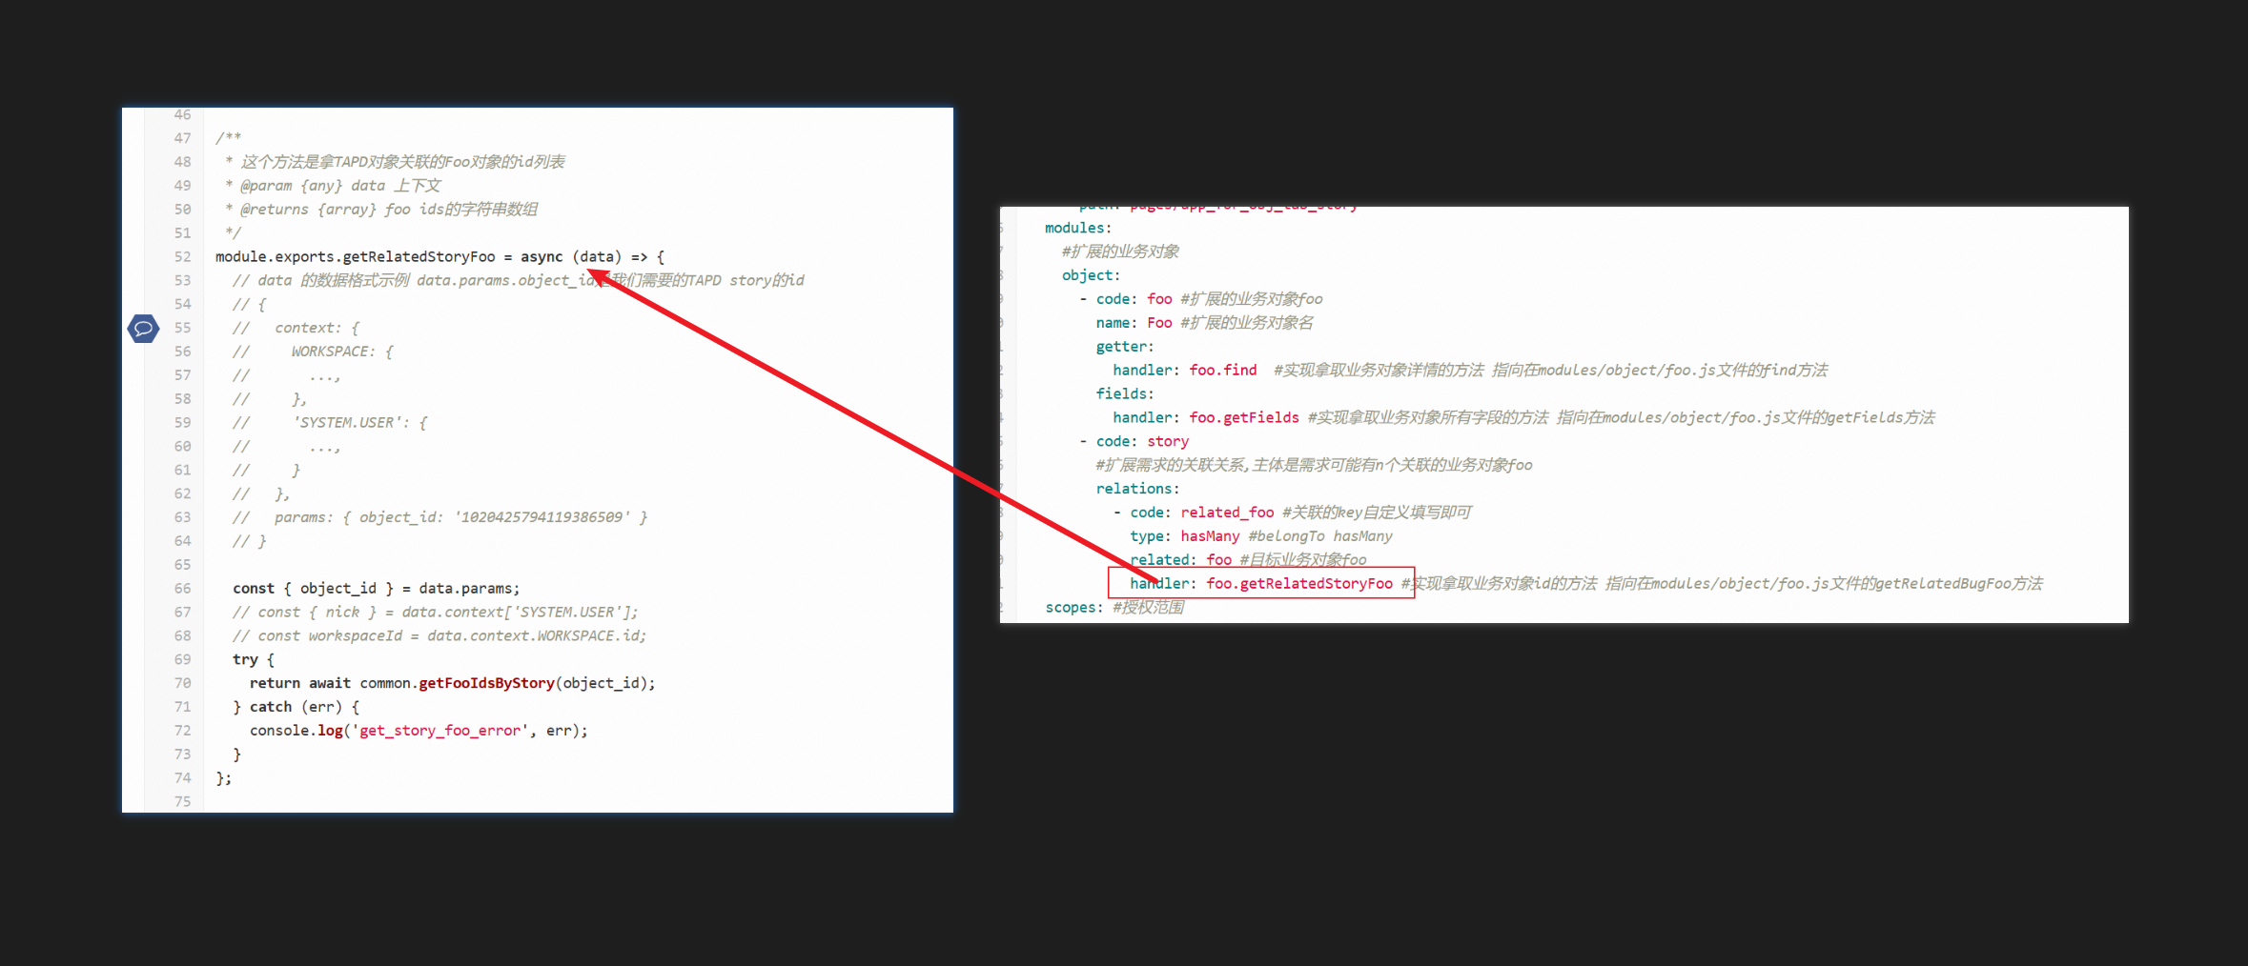This screenshot has height=966, width=2248.
Task: Click the try keyword on line 69
Action: [x=245, y=659]
